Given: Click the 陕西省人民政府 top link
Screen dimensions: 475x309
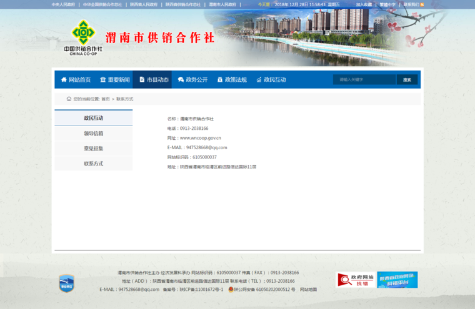Looking at the screenshot, I should pyautogui.click(x=144, y=4).
